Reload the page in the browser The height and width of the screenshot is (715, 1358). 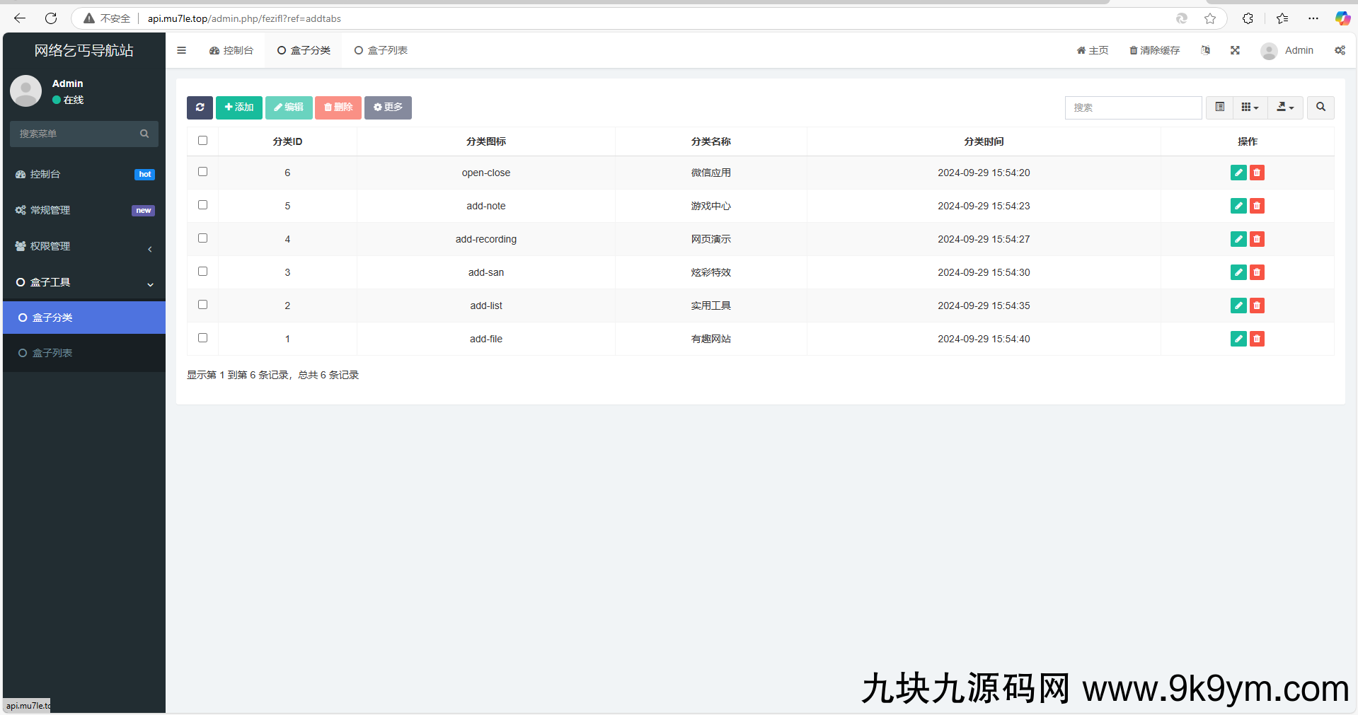51,18
